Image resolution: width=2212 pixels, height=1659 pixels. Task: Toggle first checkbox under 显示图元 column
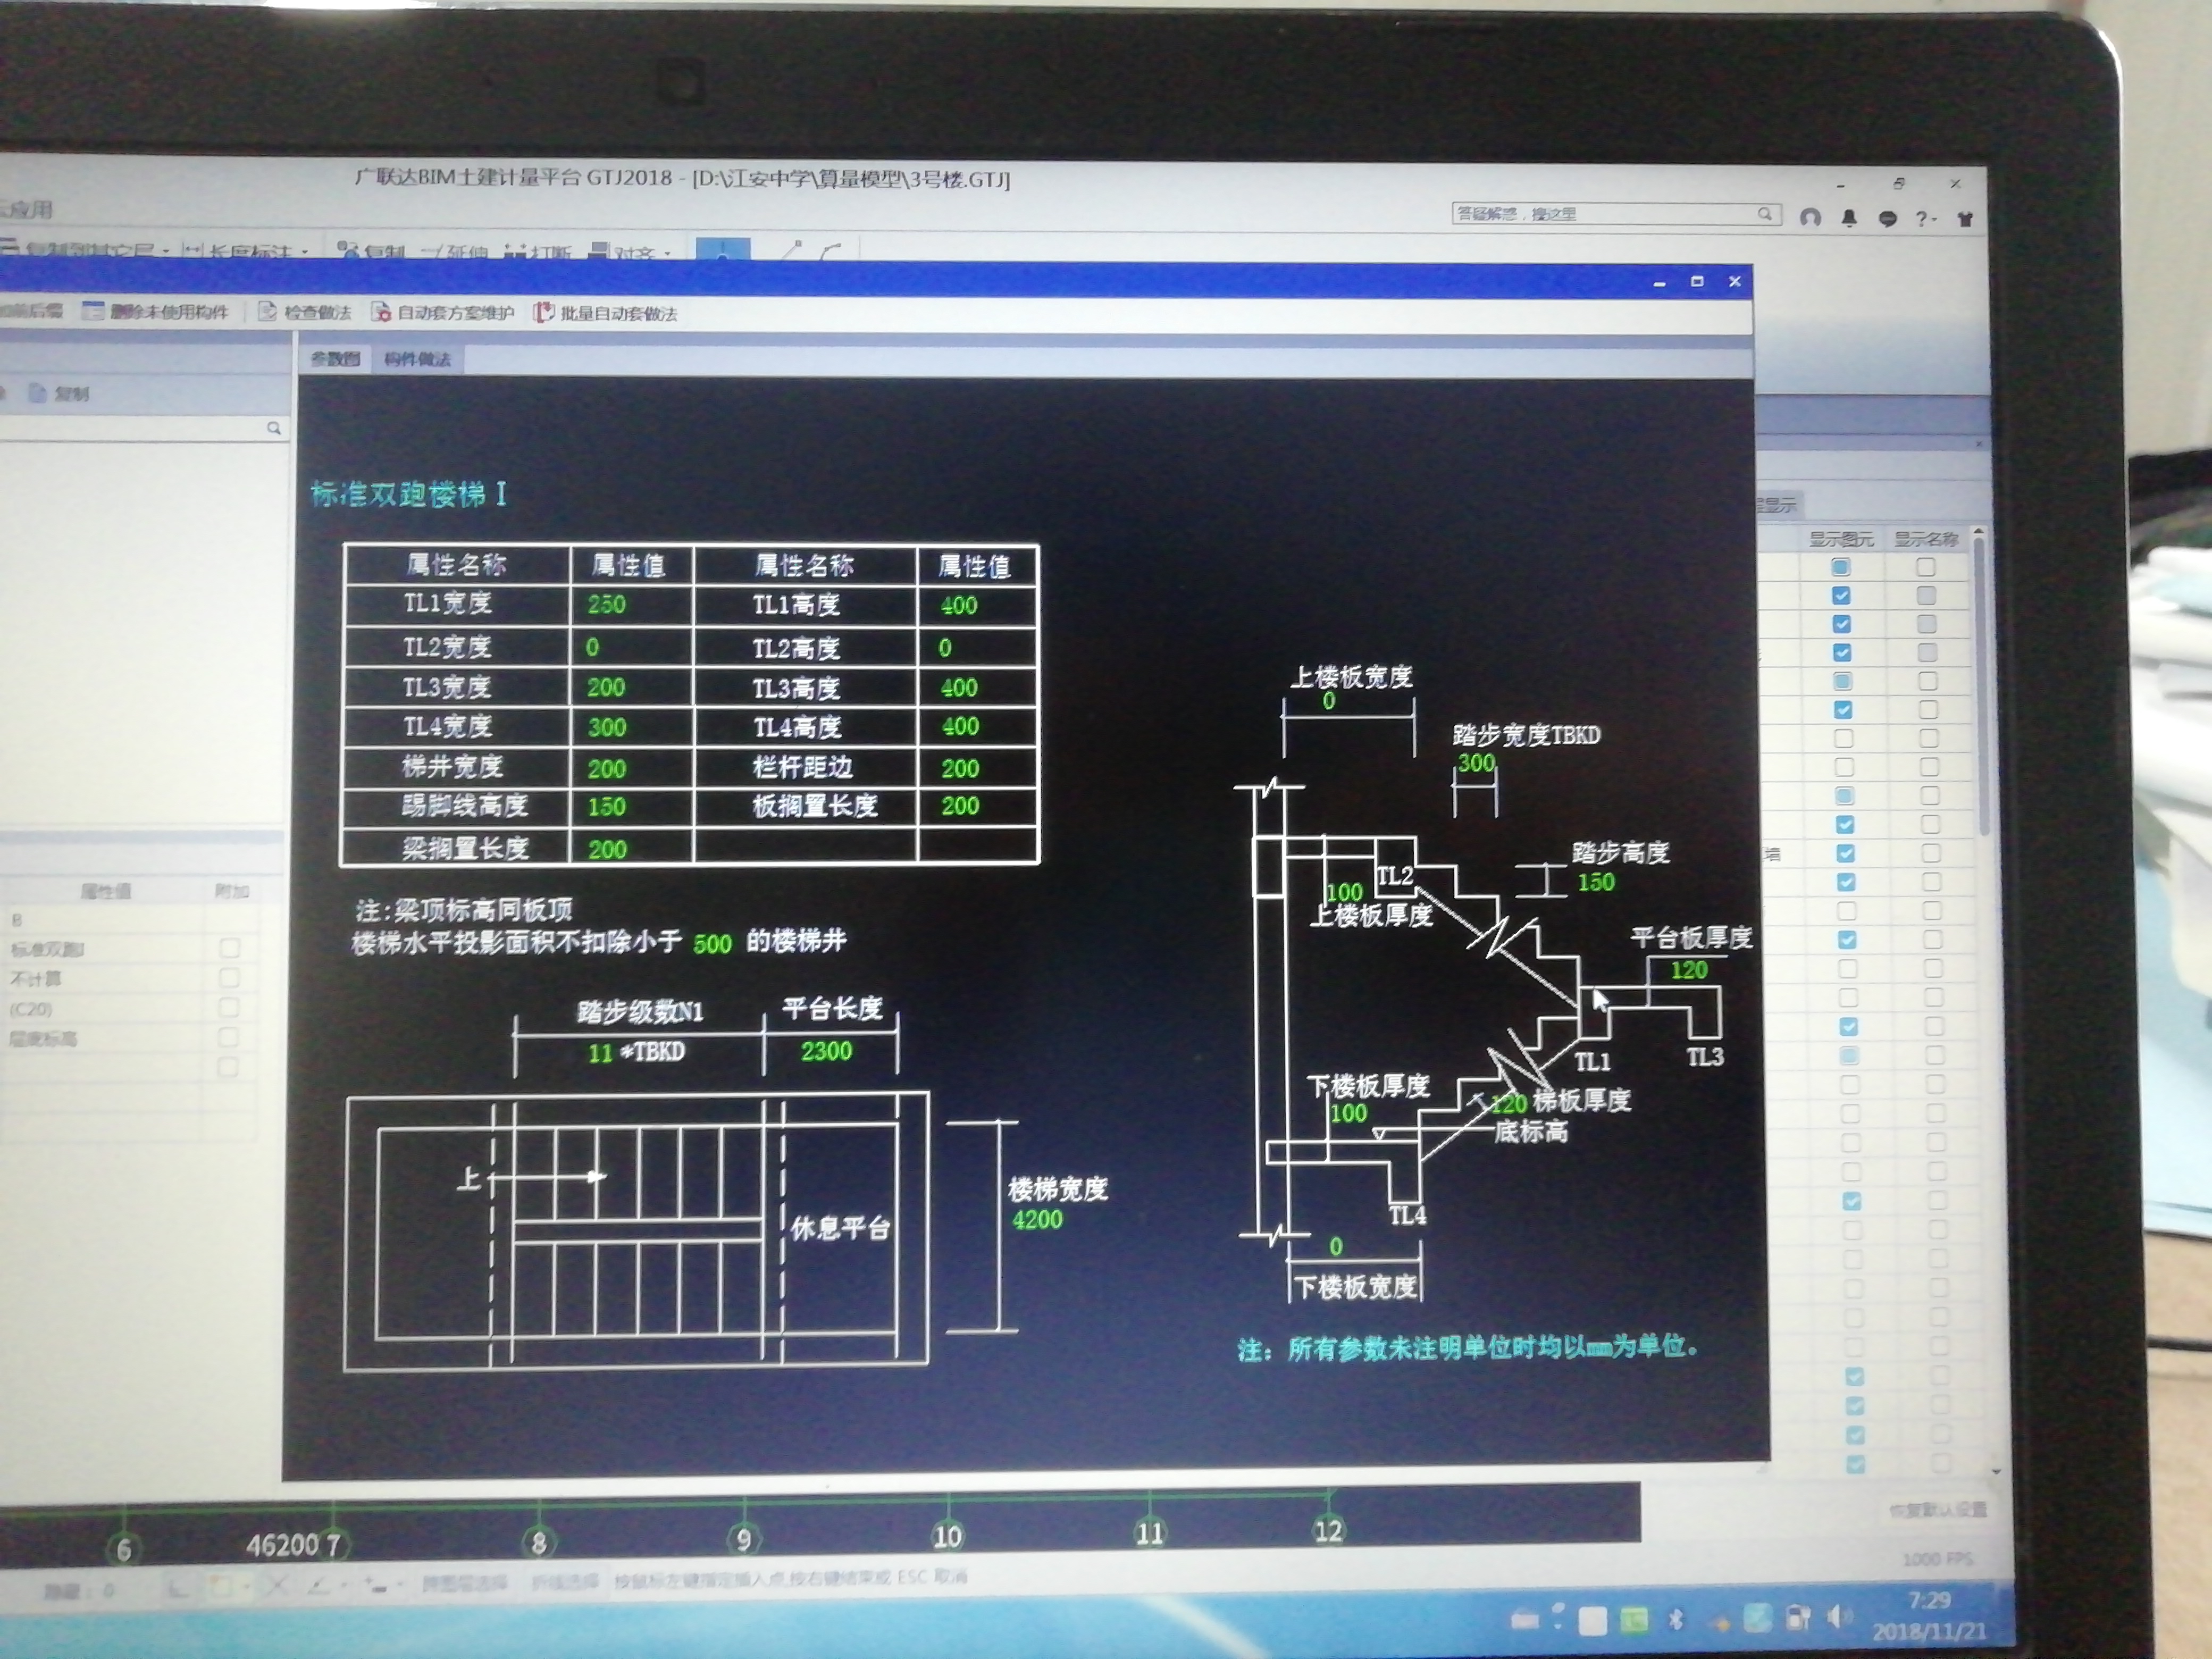[x=1840, y=567]
